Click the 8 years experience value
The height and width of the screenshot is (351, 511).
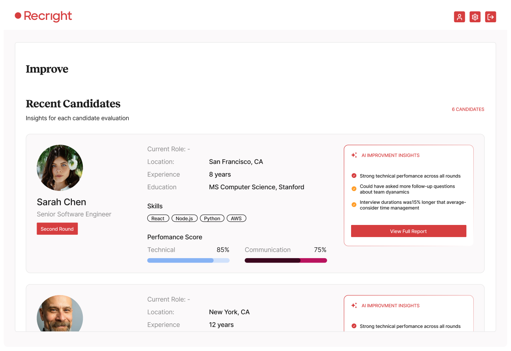point(220,174)
